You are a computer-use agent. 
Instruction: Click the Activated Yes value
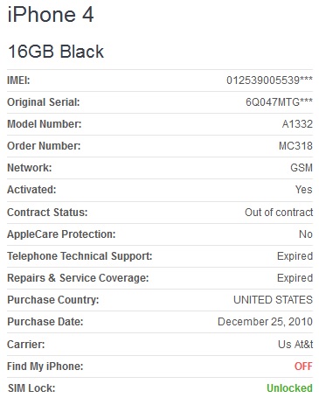[x=303, y=190]
